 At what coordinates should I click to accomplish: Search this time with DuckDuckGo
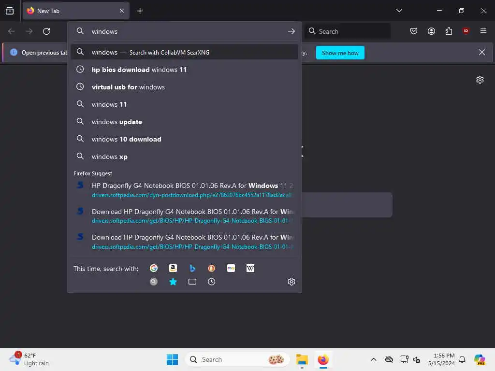coord(212,268)
